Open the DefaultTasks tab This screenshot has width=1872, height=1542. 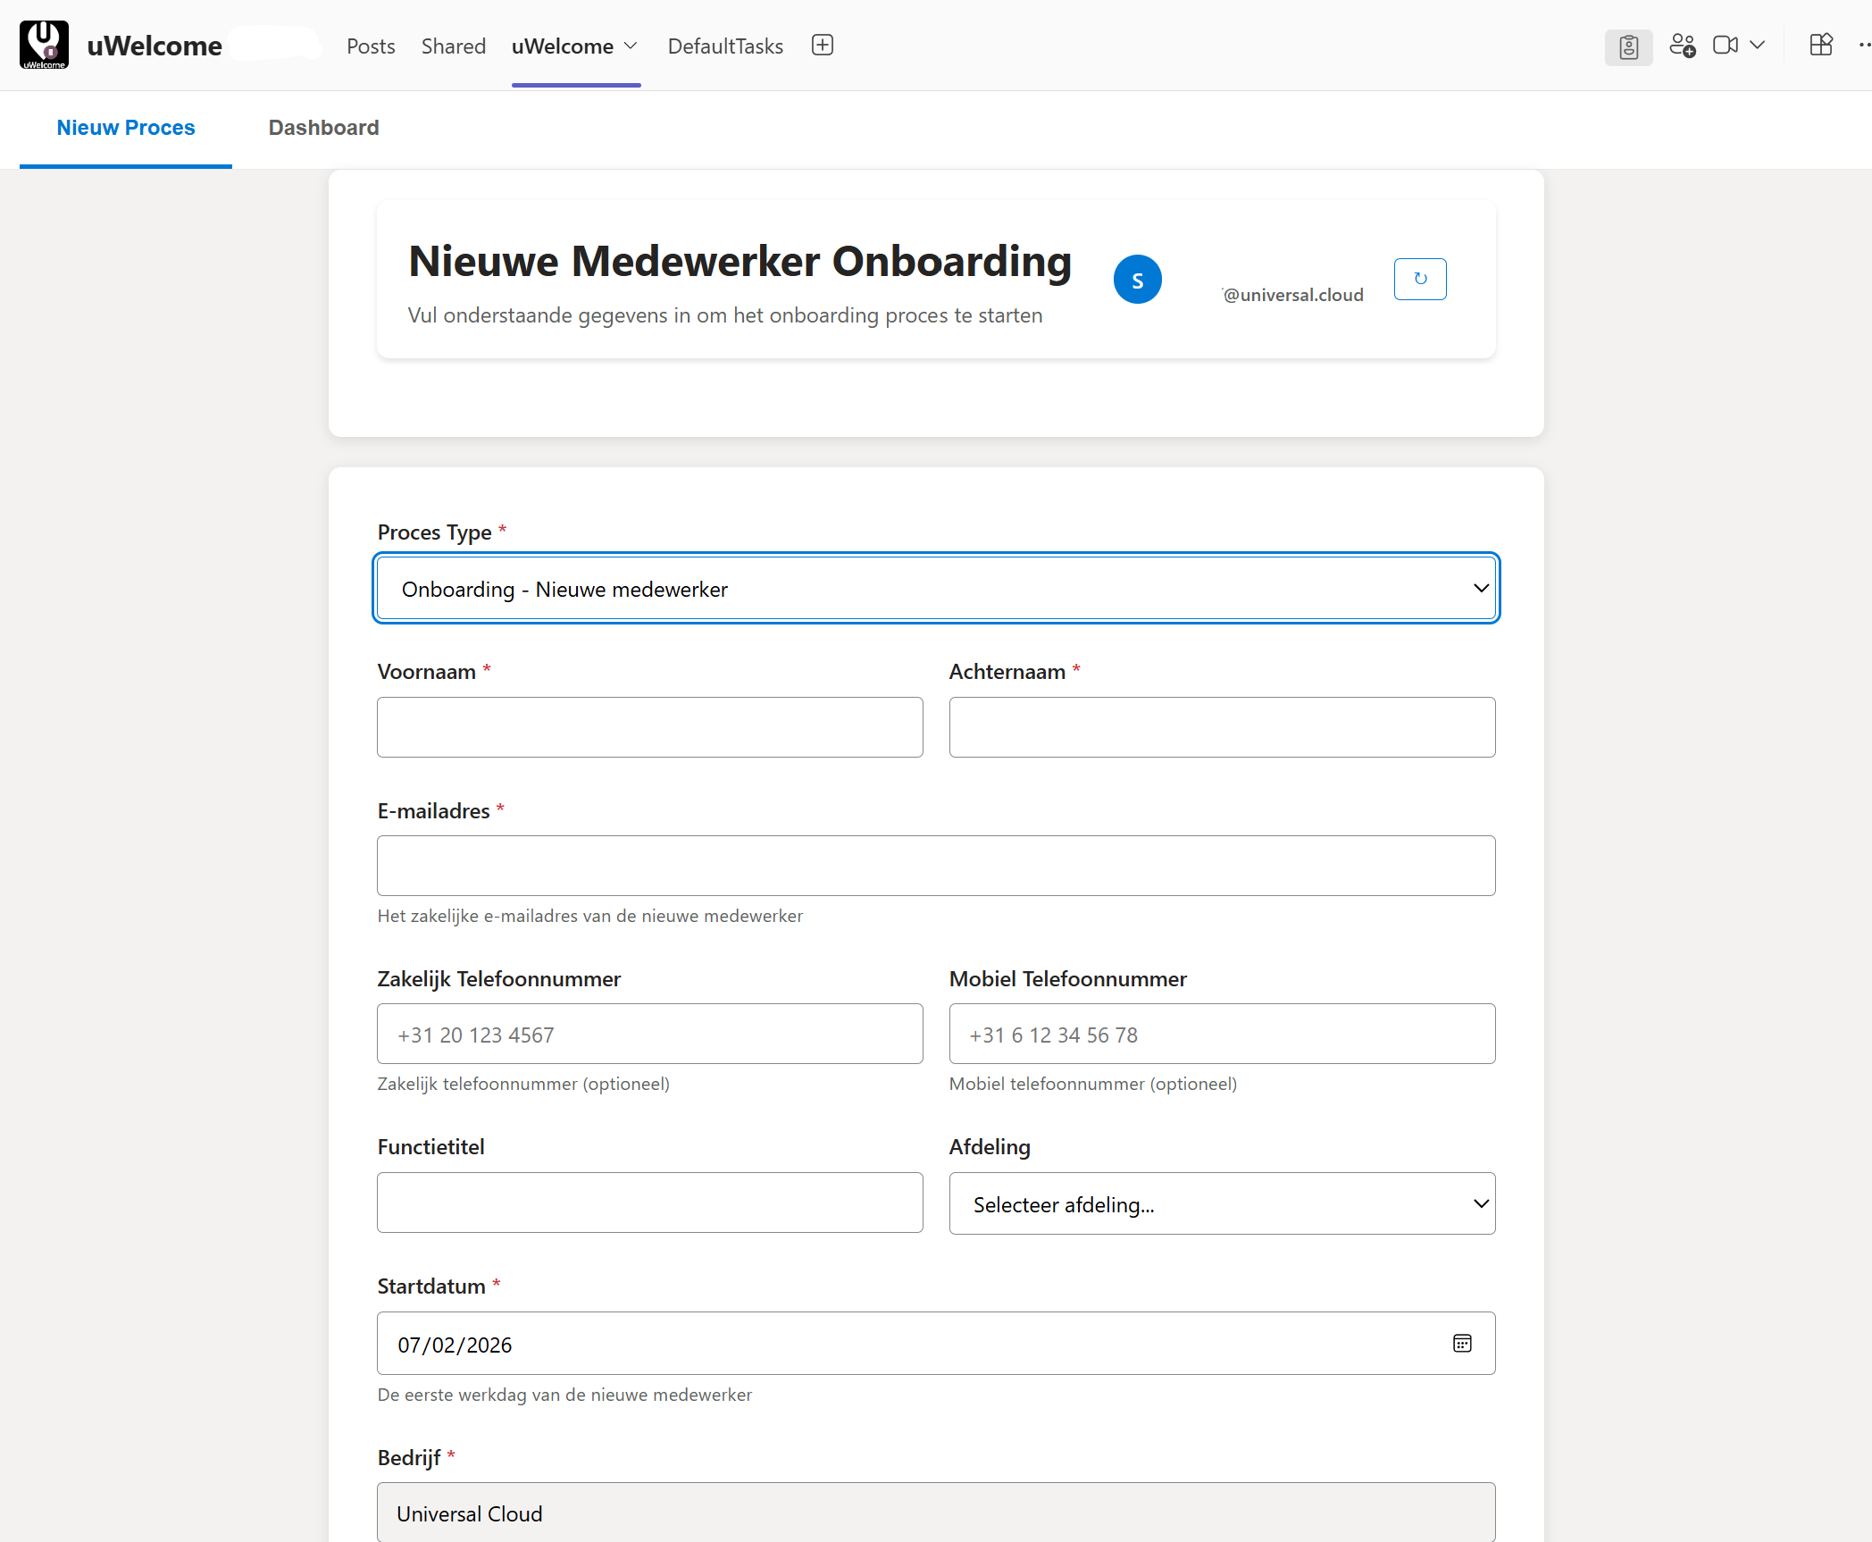pyautogui.click(x=724, y=46)
